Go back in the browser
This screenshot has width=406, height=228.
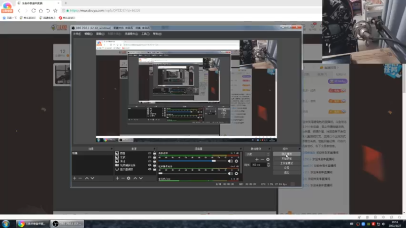(x=19, y=11)
